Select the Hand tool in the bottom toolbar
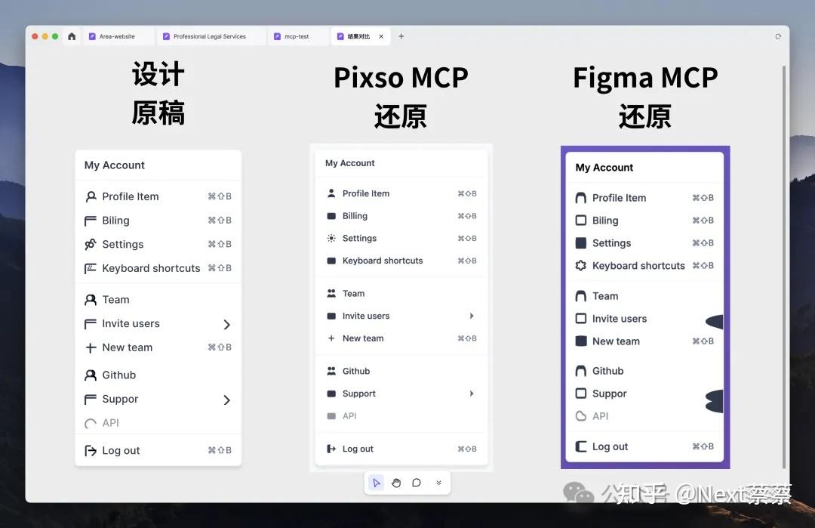 396,482
